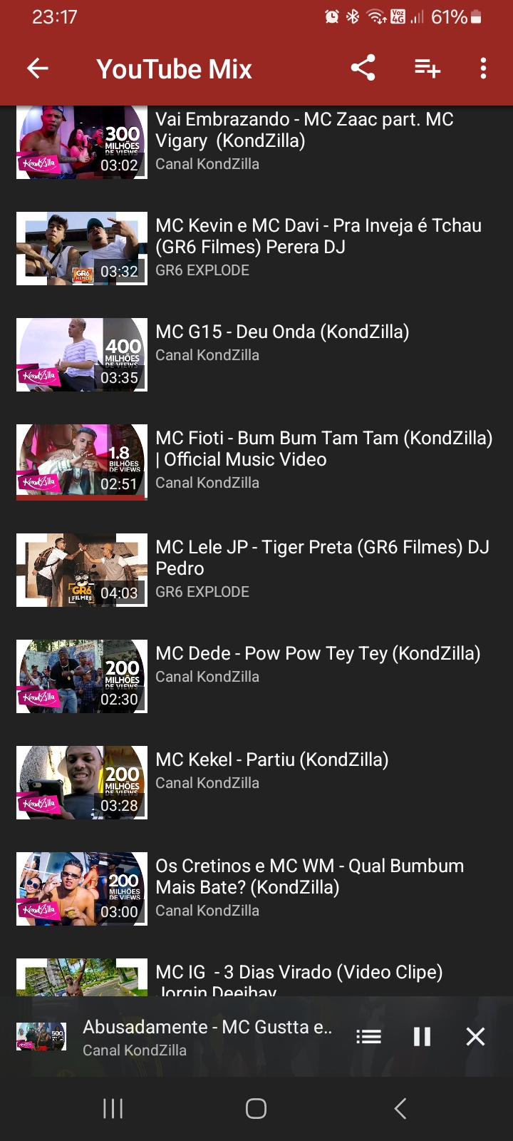Tap the system back navigation chevron
Viewport: 513px width, 1141px height.
(x=400, y=1108)
